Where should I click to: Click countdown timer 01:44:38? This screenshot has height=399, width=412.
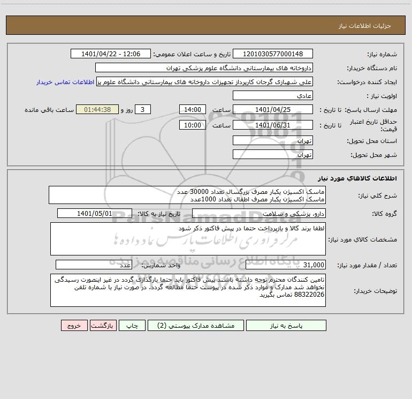97,110
